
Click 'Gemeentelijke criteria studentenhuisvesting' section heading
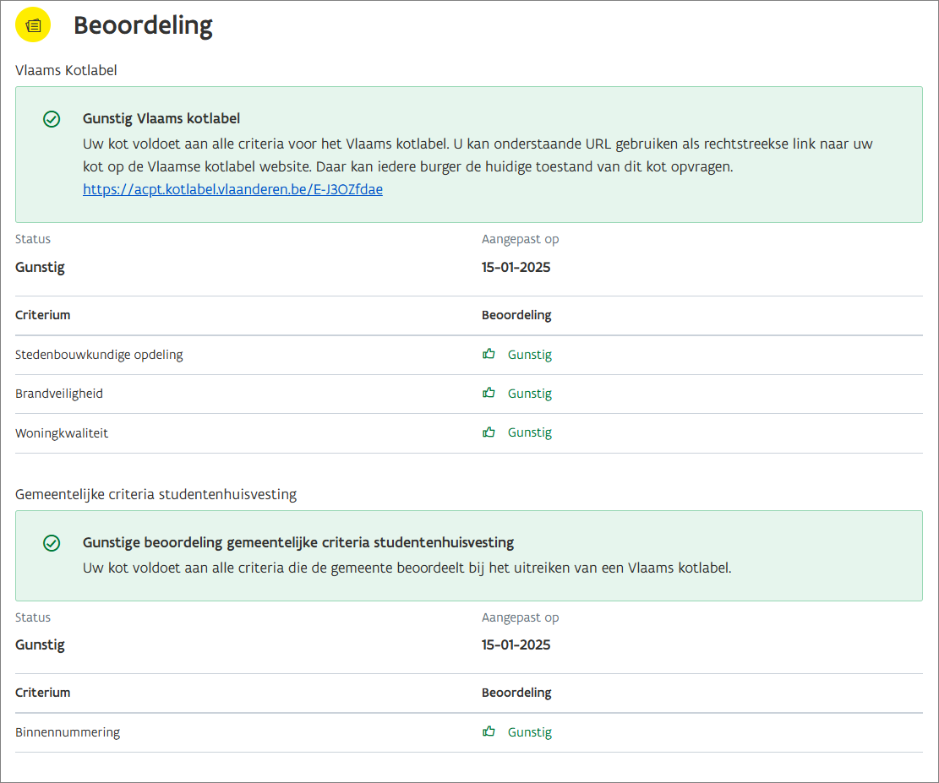pos(156,494)
